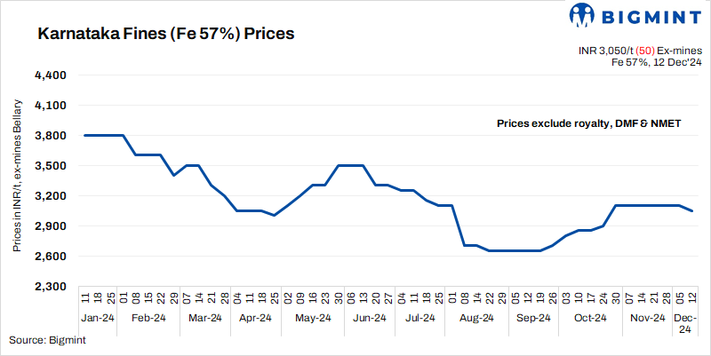Screen dimensions: 711x356
Task: Select the Karnataka Fines chart title
Action: (x=165, y=35)
